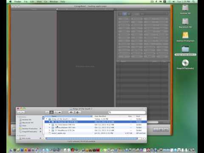Open the Apple menu
The width and height of the screenshot is (204, 153).
click(10, 2)
